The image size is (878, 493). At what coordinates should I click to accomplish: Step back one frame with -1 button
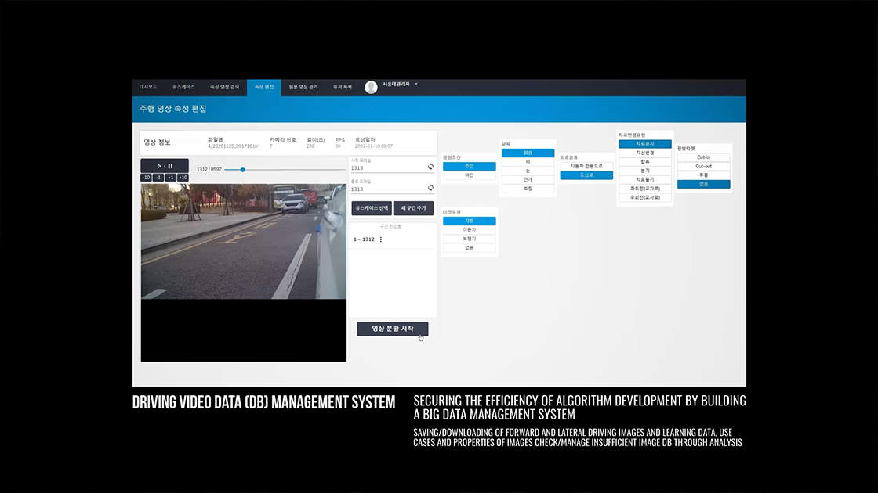pos(158,178)
